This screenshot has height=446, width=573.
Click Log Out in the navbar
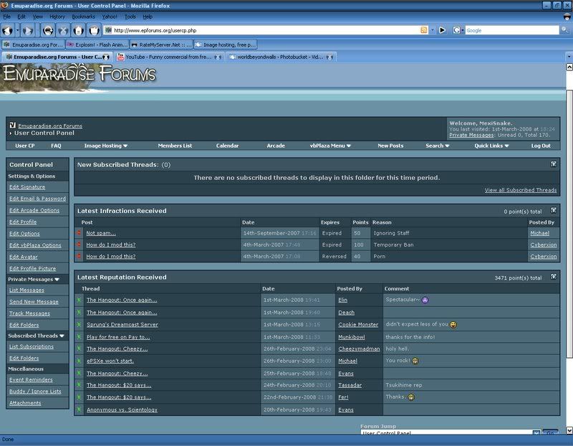[541, 146]
